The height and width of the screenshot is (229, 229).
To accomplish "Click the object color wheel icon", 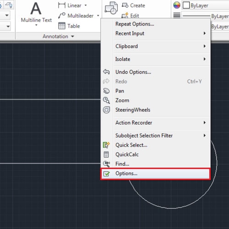I will tap(177, 5).
